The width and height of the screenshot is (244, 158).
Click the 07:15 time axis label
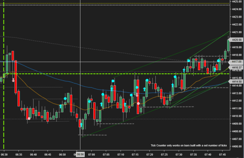[135, 154]
